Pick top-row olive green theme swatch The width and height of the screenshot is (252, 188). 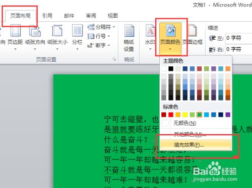(207, 69)
